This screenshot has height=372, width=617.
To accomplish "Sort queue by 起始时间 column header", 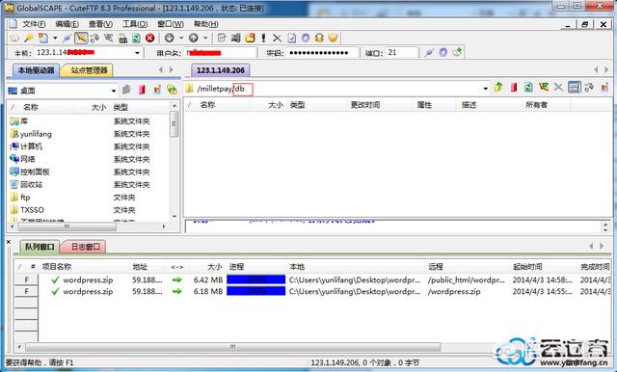I will pyautogui.click(x=527, y=267).
